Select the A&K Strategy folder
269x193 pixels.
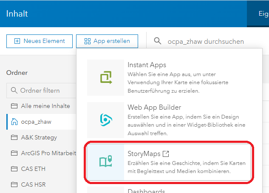[x=39, y=137]
